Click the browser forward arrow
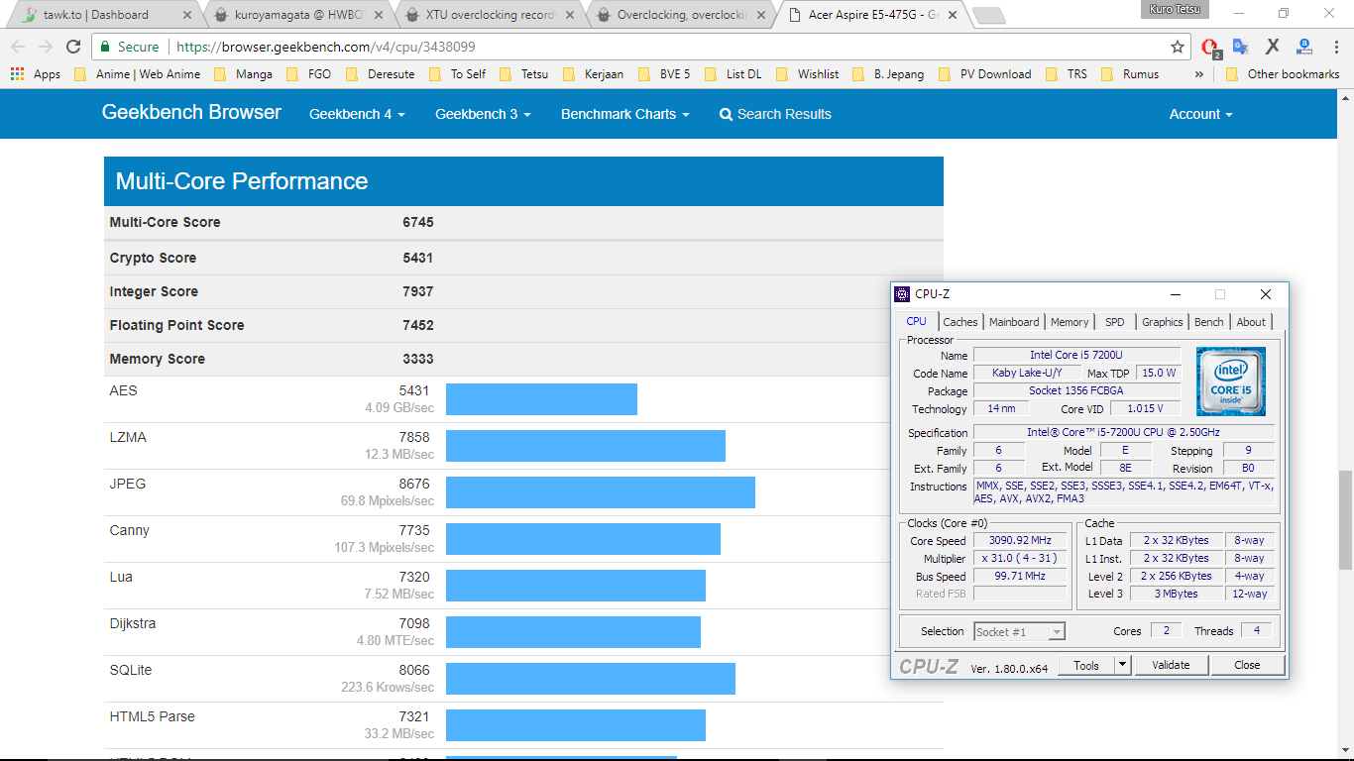The image size is (1354, 761). 46,47
